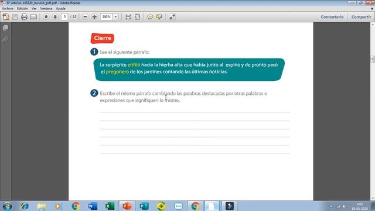Open Microsoft Excel from taskbar

tap(110, 206)
